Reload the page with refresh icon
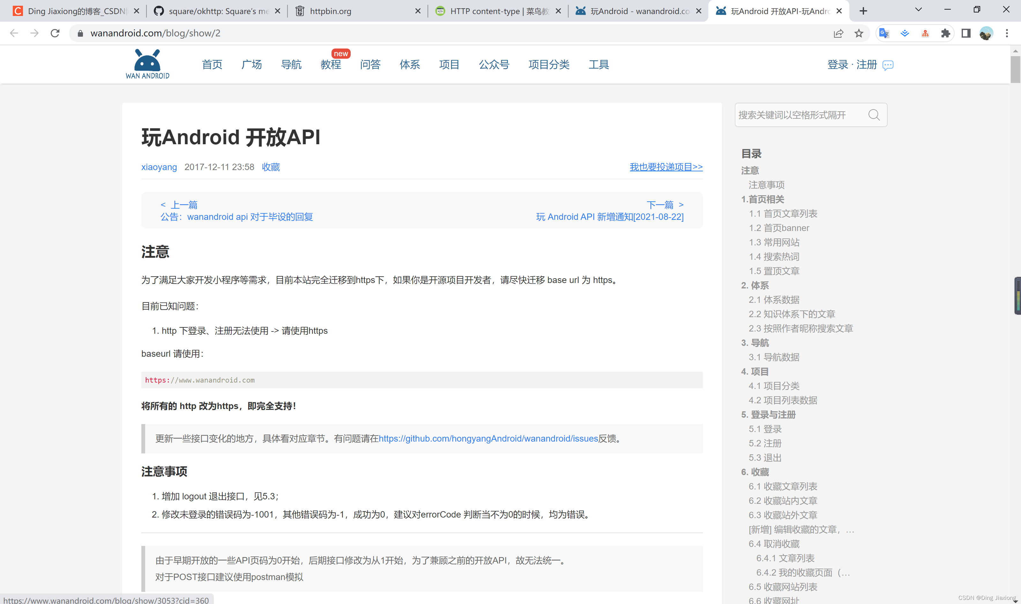 (55, 34)
